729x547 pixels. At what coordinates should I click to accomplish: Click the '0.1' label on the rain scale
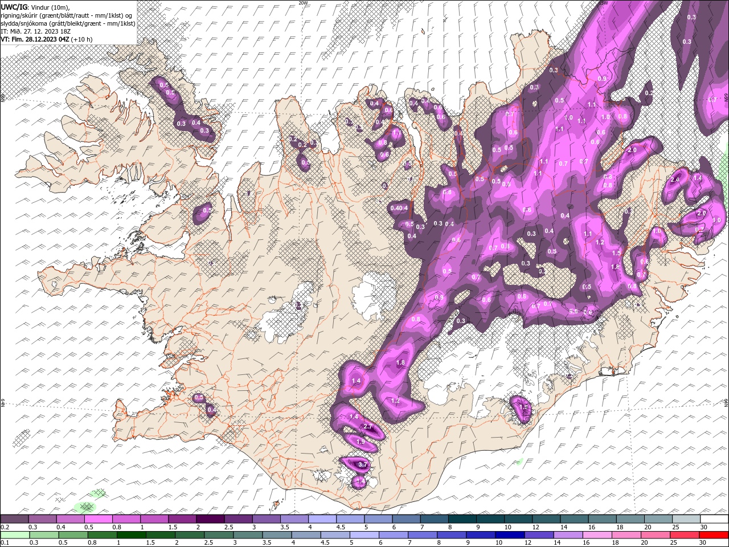click(5, 543)
